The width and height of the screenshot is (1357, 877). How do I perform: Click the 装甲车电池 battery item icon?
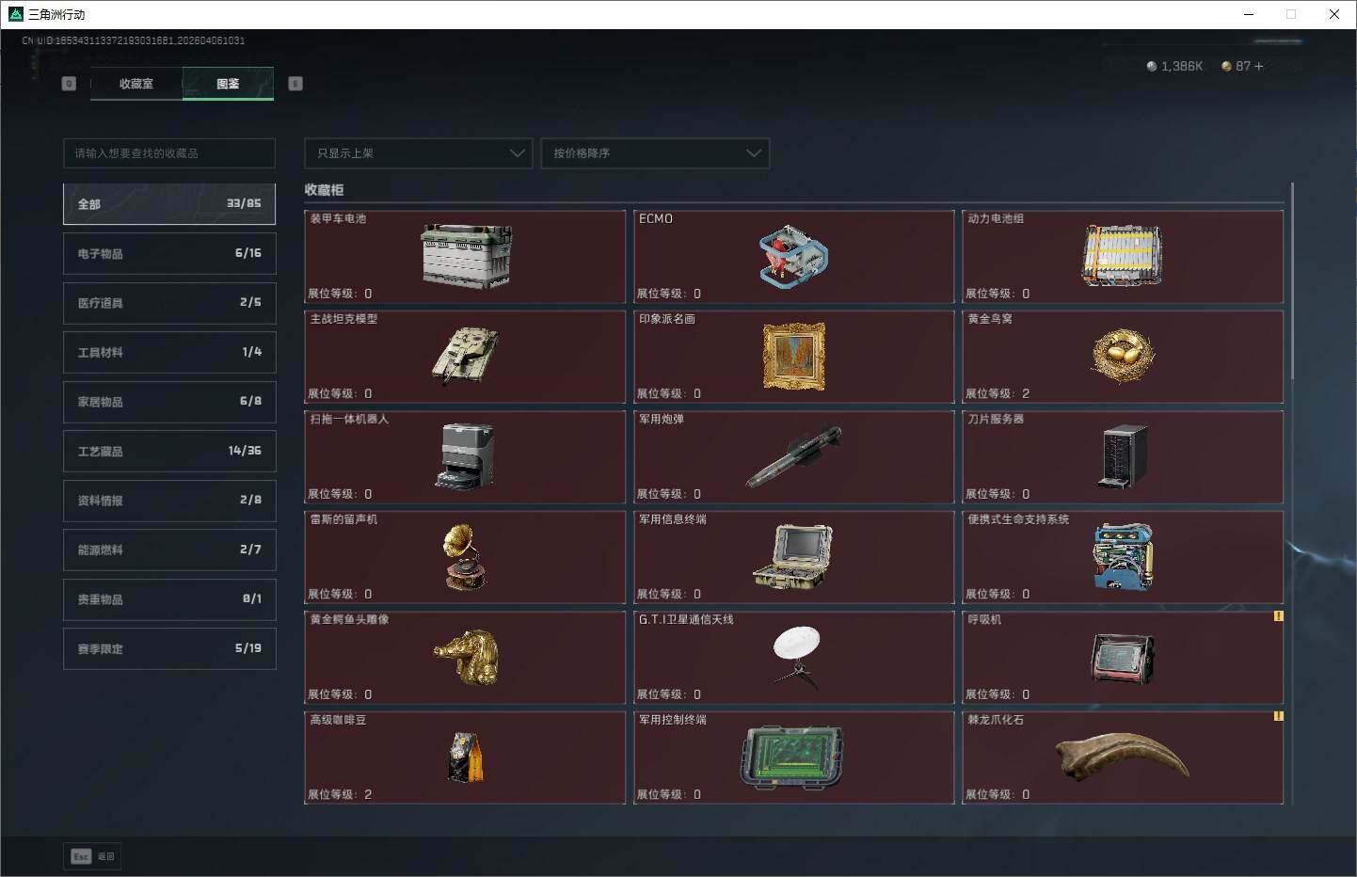pyautogui.click(x=466, y=255)
